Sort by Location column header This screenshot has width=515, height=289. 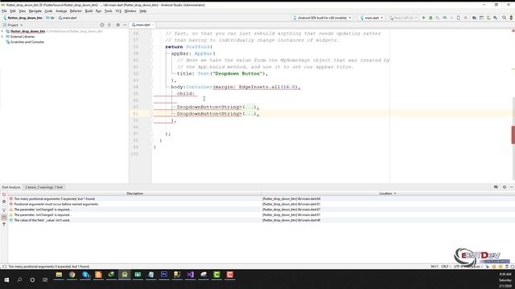coord(388,193)
